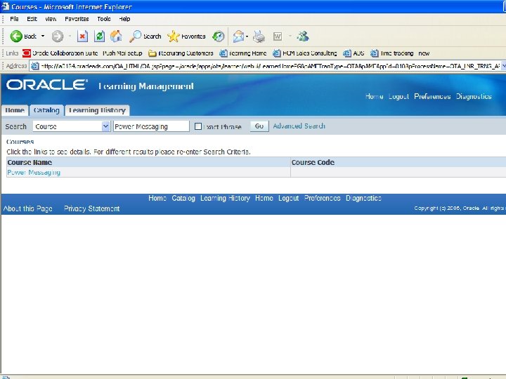The image size is (506, 379).
Task: Open the Favorites menu
Action: (x=77, y=19)
